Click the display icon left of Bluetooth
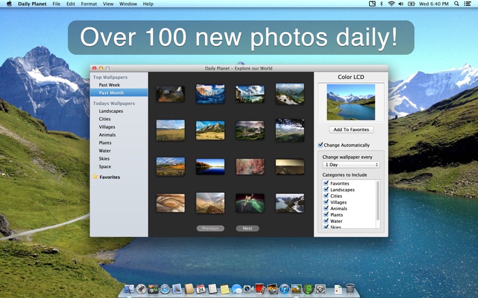 372,4
